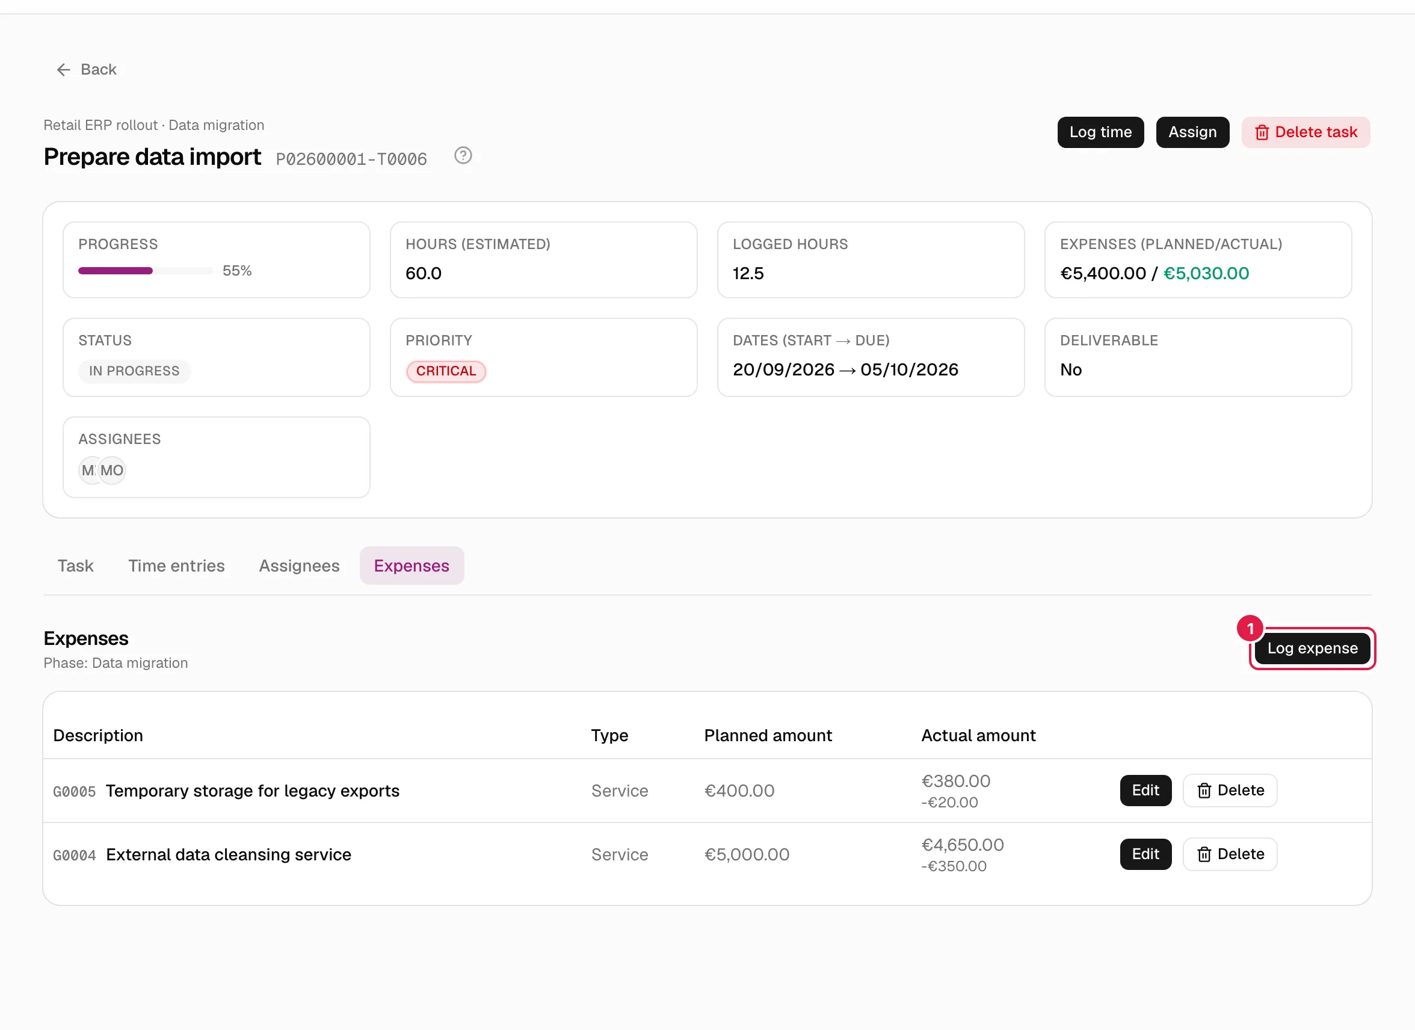
Task: Click the IN PROGRESS status badge
Action: (134, 371)
